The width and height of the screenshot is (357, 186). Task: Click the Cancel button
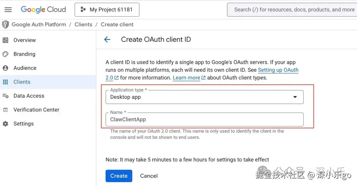pos(149,176)
